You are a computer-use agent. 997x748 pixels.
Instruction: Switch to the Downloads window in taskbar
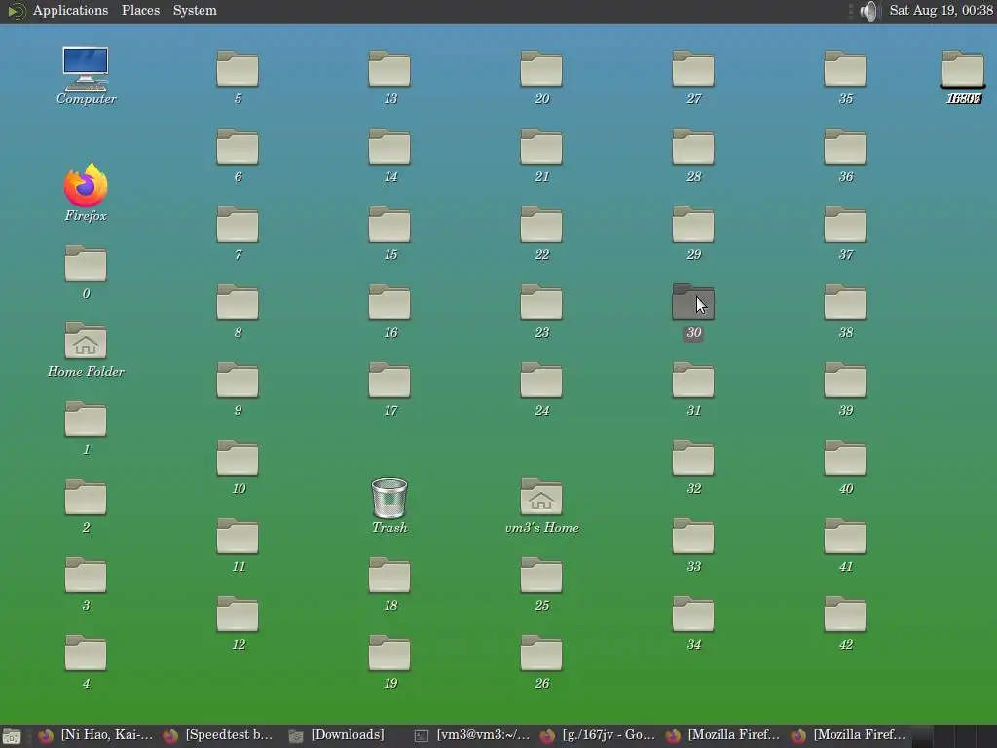pyautogui.click(x=336, y=735)
